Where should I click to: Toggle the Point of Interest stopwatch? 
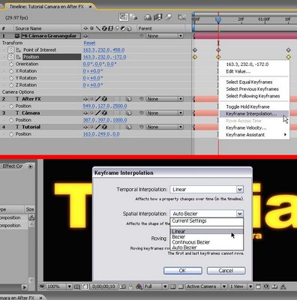[11, 50]
